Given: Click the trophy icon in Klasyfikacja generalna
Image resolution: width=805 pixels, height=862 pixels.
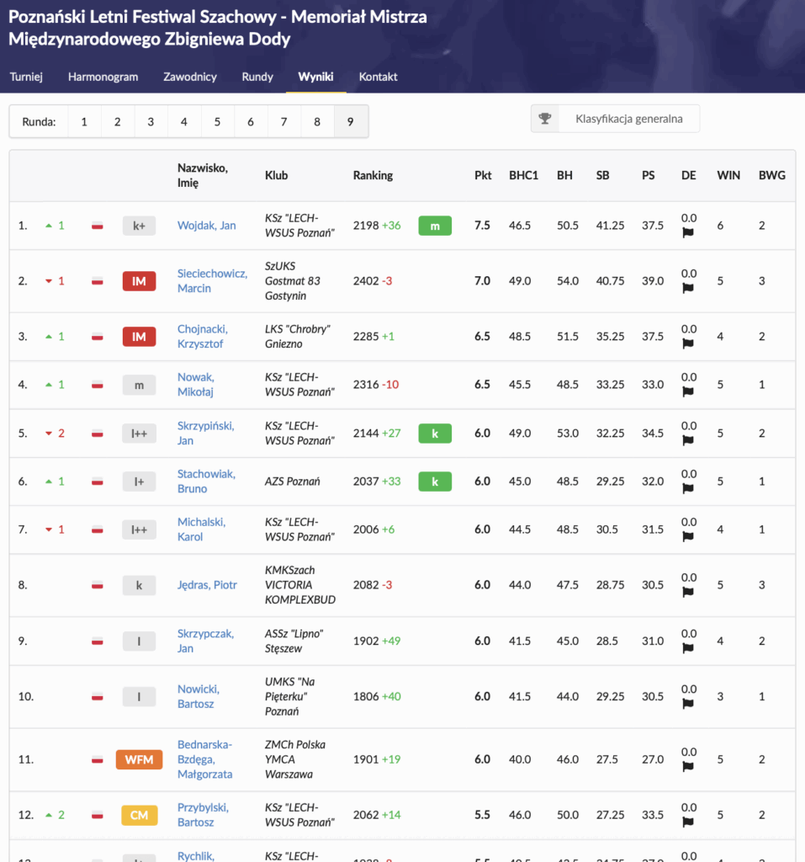Looking at the screenshot, I should (x=545, y=119).
